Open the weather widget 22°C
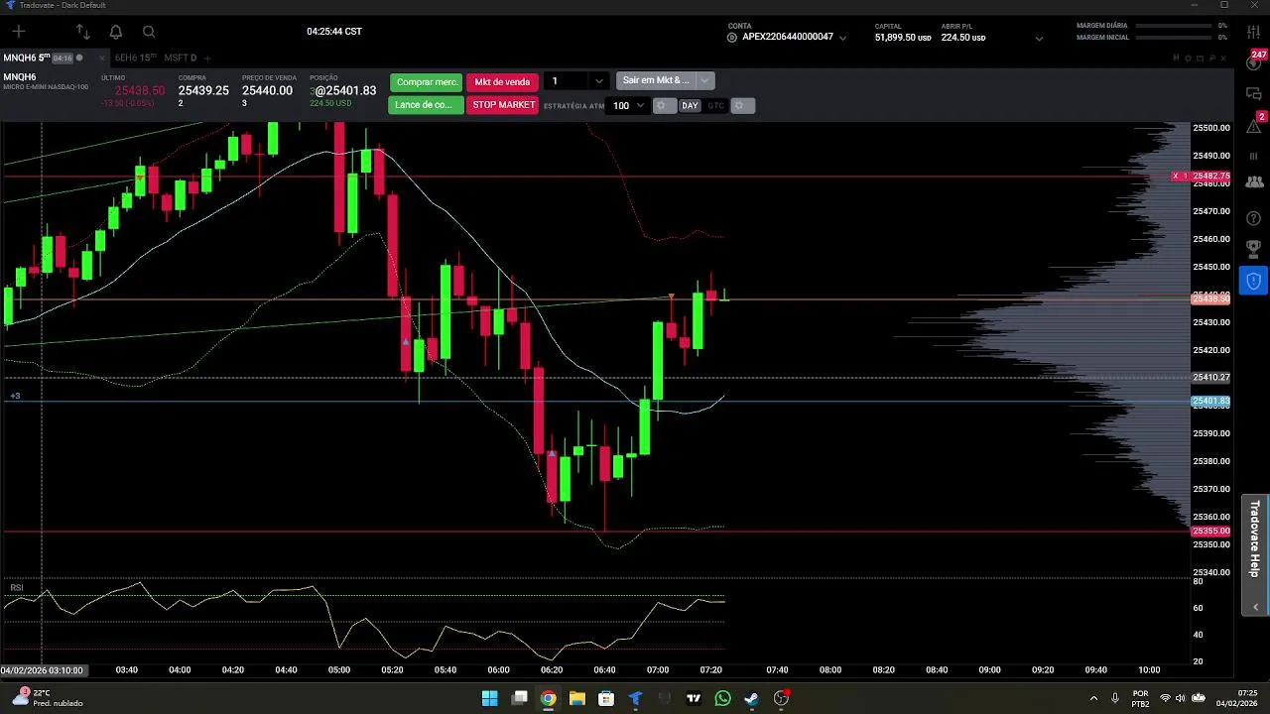 tap(45, 698)
